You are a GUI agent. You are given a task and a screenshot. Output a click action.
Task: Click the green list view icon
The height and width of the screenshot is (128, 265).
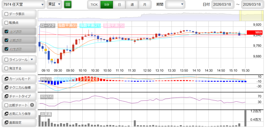[68, 4]
